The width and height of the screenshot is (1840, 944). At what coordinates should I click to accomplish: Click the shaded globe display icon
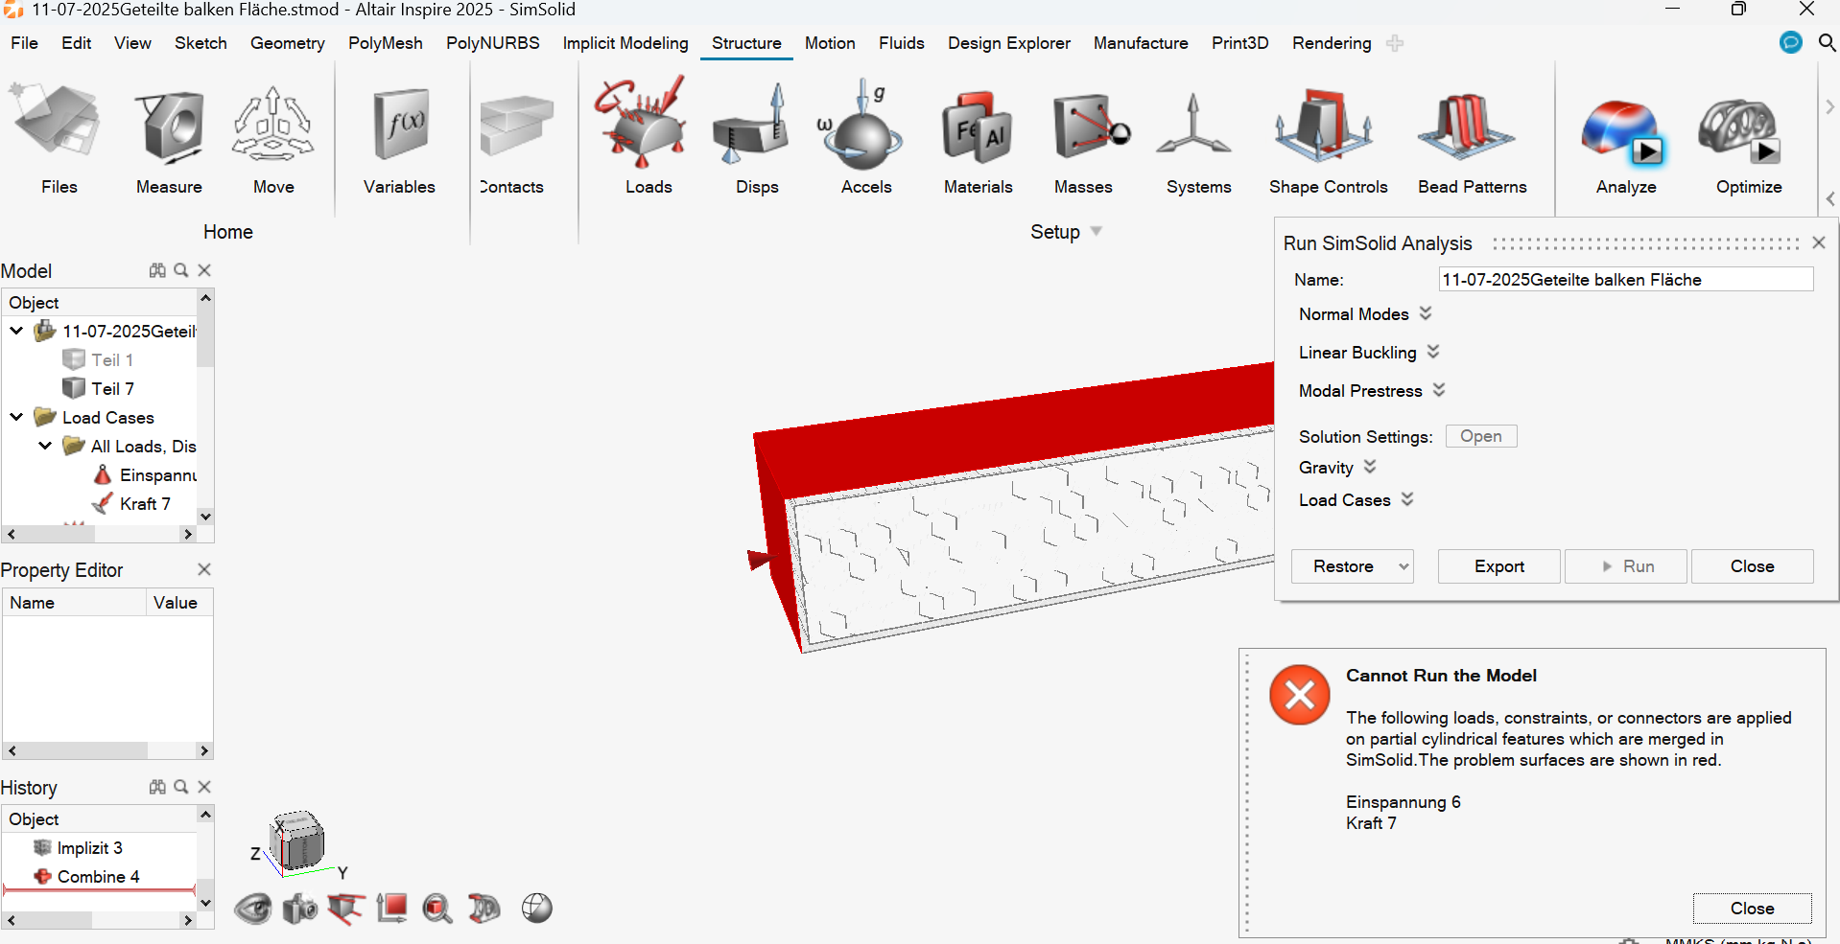(537, 908)
